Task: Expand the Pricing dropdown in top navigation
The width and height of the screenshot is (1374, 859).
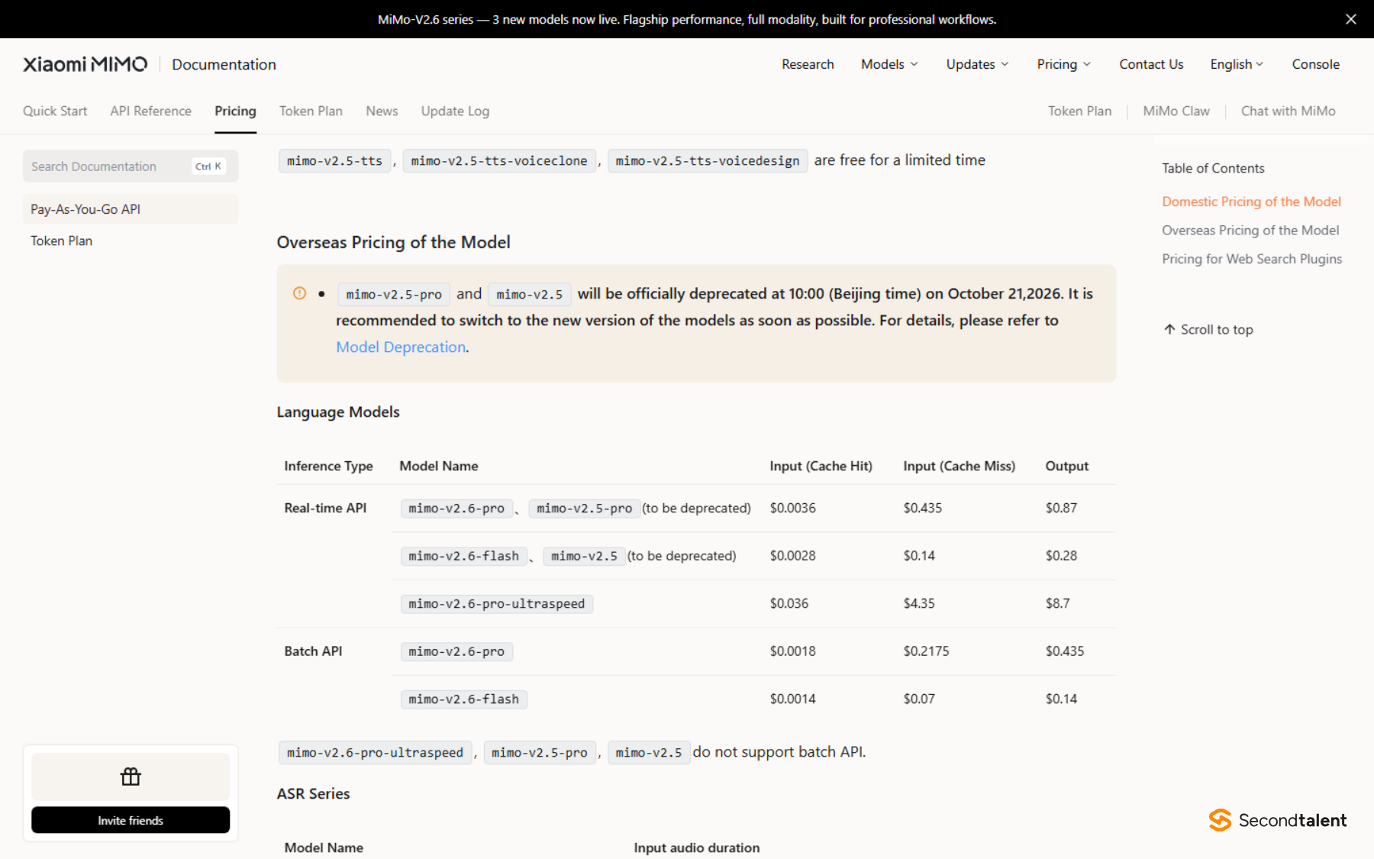Action: point(1063,64)
